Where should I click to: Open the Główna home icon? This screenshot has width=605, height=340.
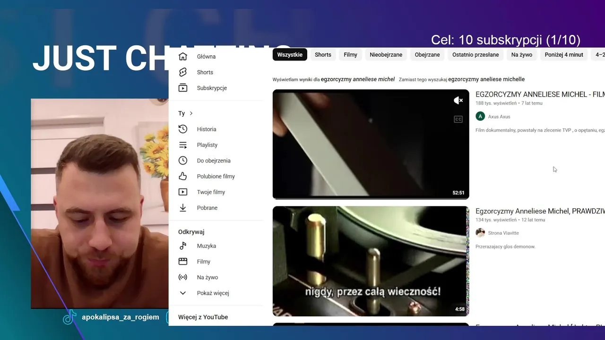[x=183, y=57]
